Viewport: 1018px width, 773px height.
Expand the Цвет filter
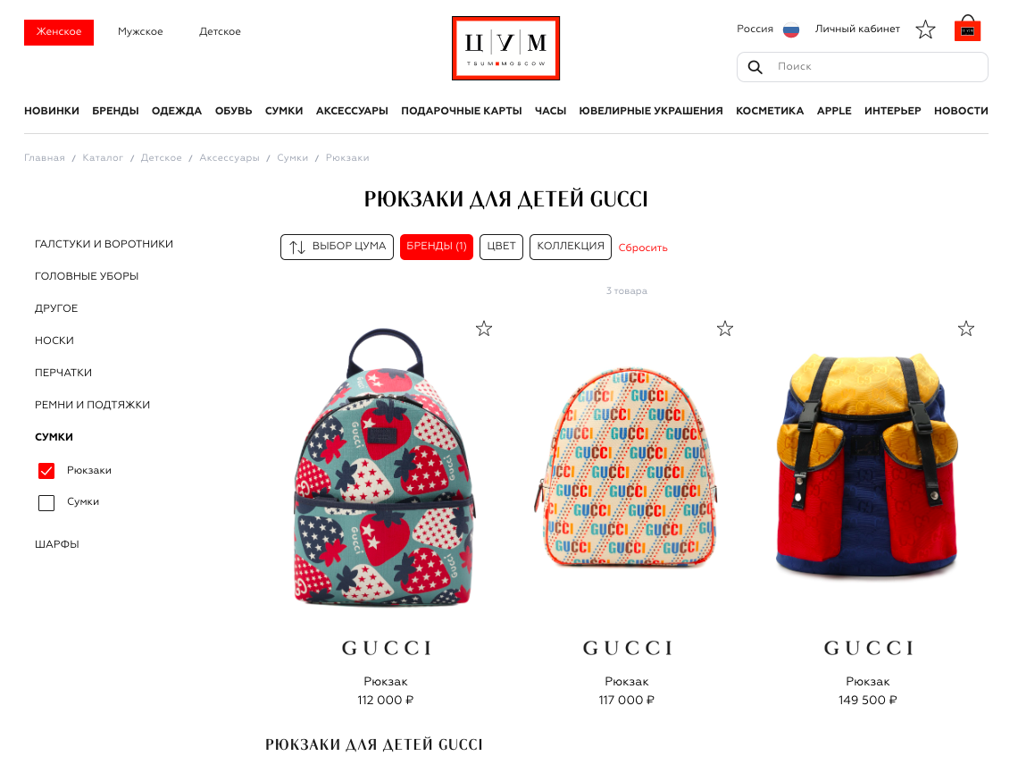[x=501, y=247]
